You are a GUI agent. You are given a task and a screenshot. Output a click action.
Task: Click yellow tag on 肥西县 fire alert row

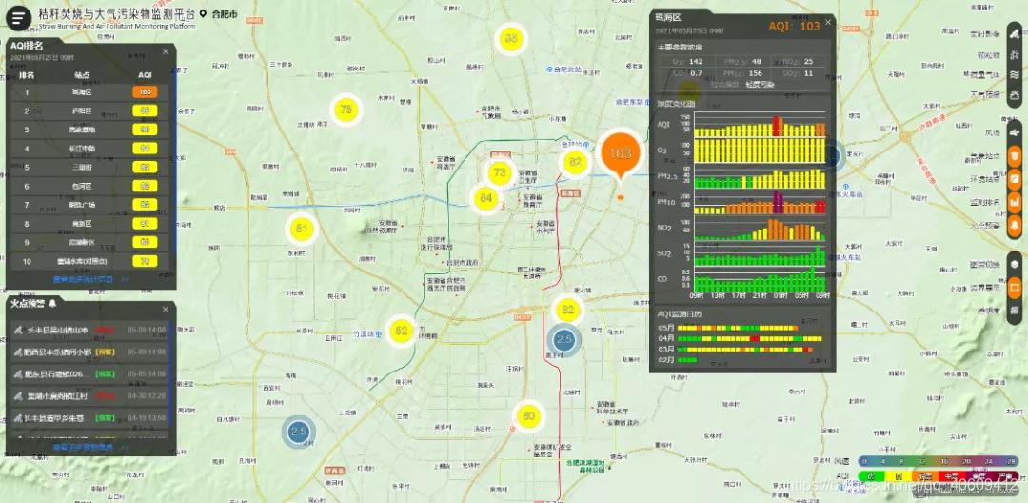coord(105,352)
